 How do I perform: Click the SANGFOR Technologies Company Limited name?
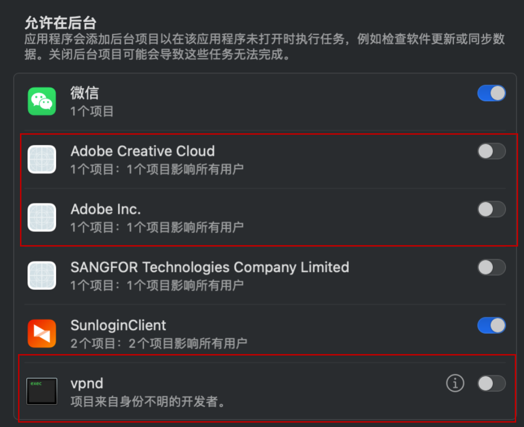point(210,267)
